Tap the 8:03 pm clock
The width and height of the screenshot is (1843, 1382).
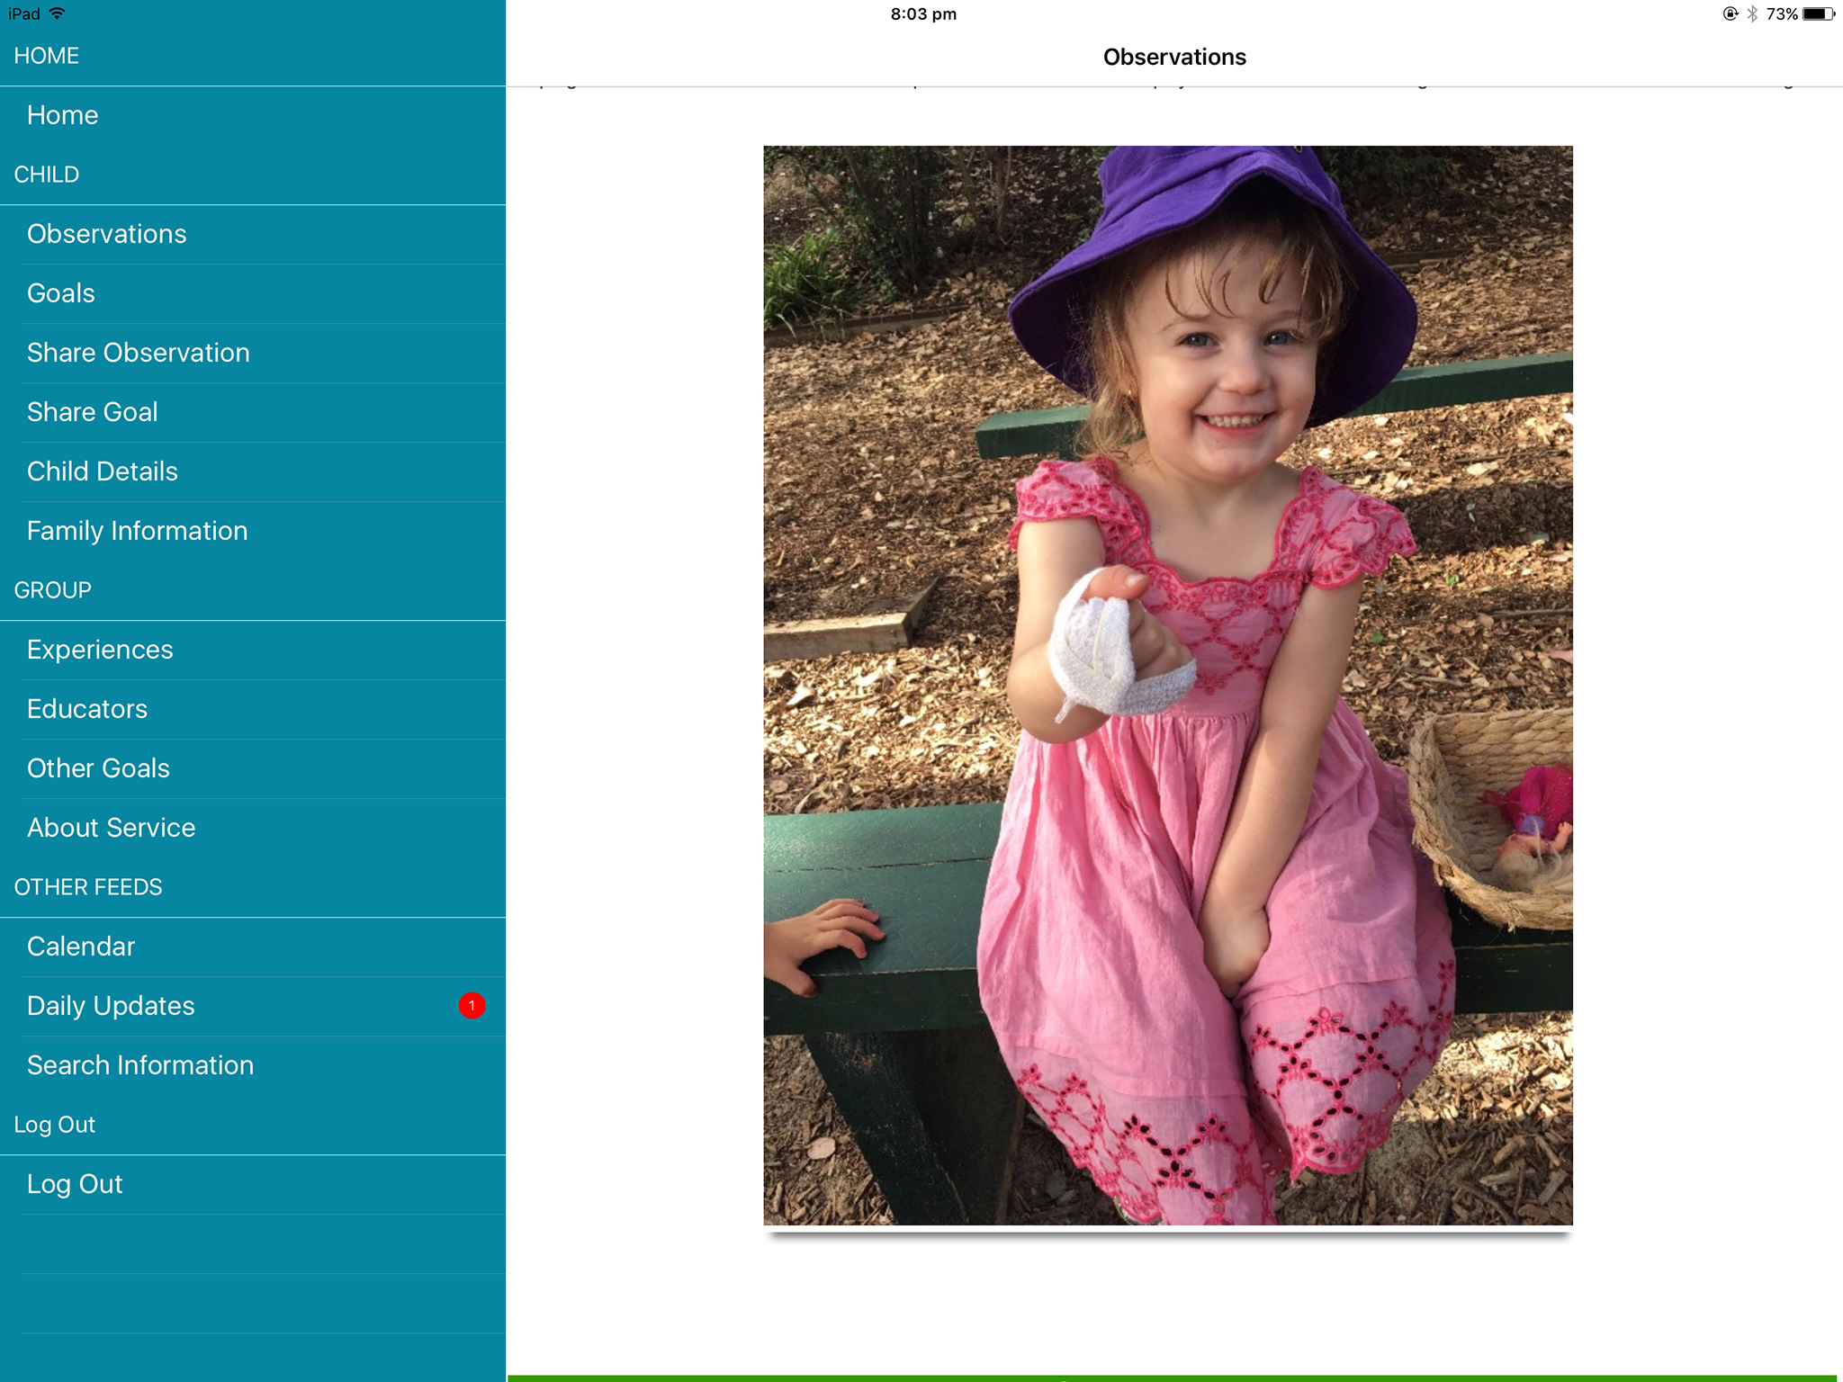(x=923, y=13)
